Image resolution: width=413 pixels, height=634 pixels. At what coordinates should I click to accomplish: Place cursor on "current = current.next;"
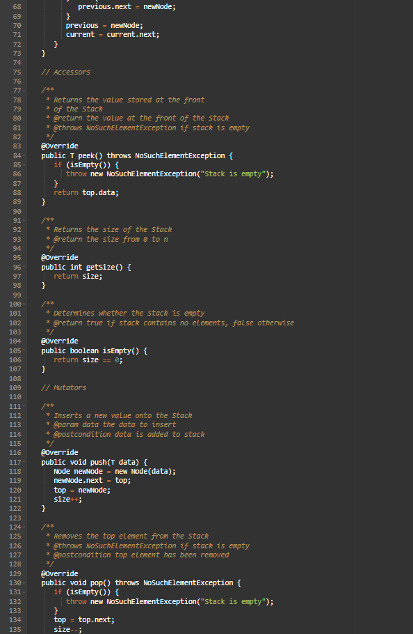coord(113,35)
